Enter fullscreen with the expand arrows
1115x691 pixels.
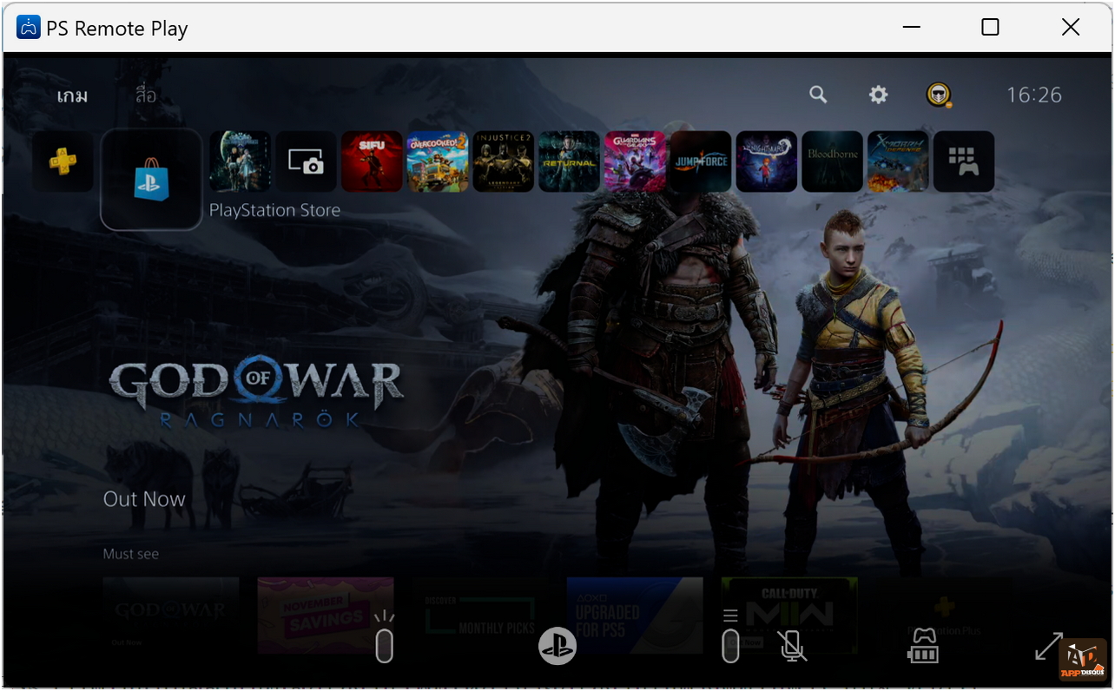click(1048, 646)
